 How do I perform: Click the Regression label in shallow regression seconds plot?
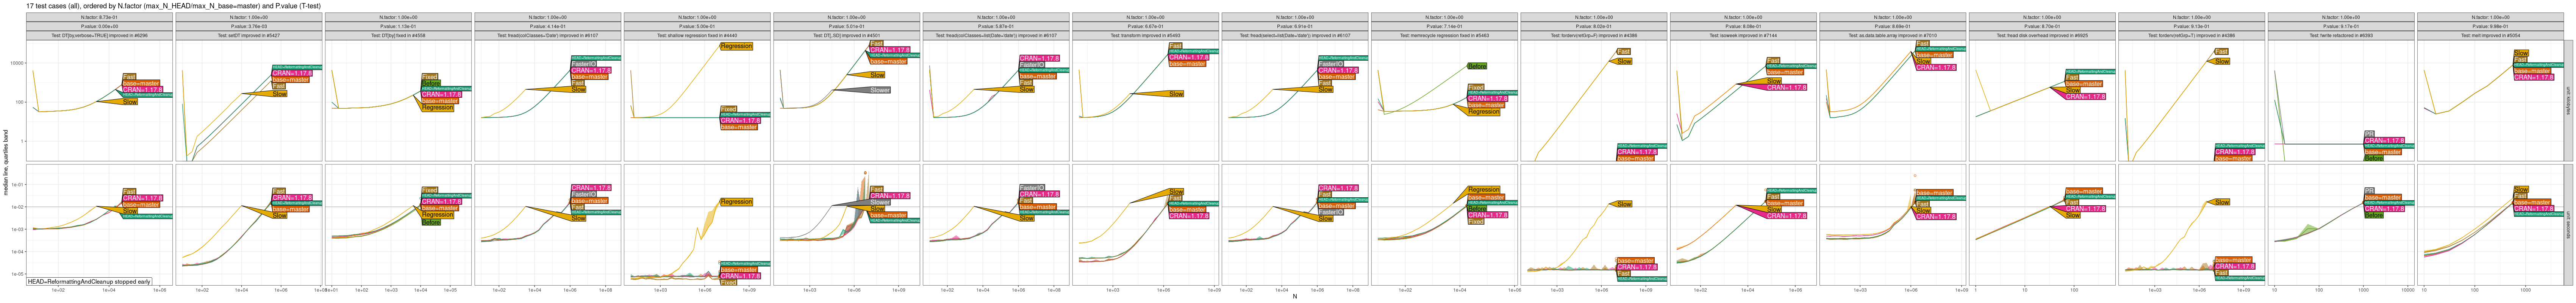coord(736,202)
